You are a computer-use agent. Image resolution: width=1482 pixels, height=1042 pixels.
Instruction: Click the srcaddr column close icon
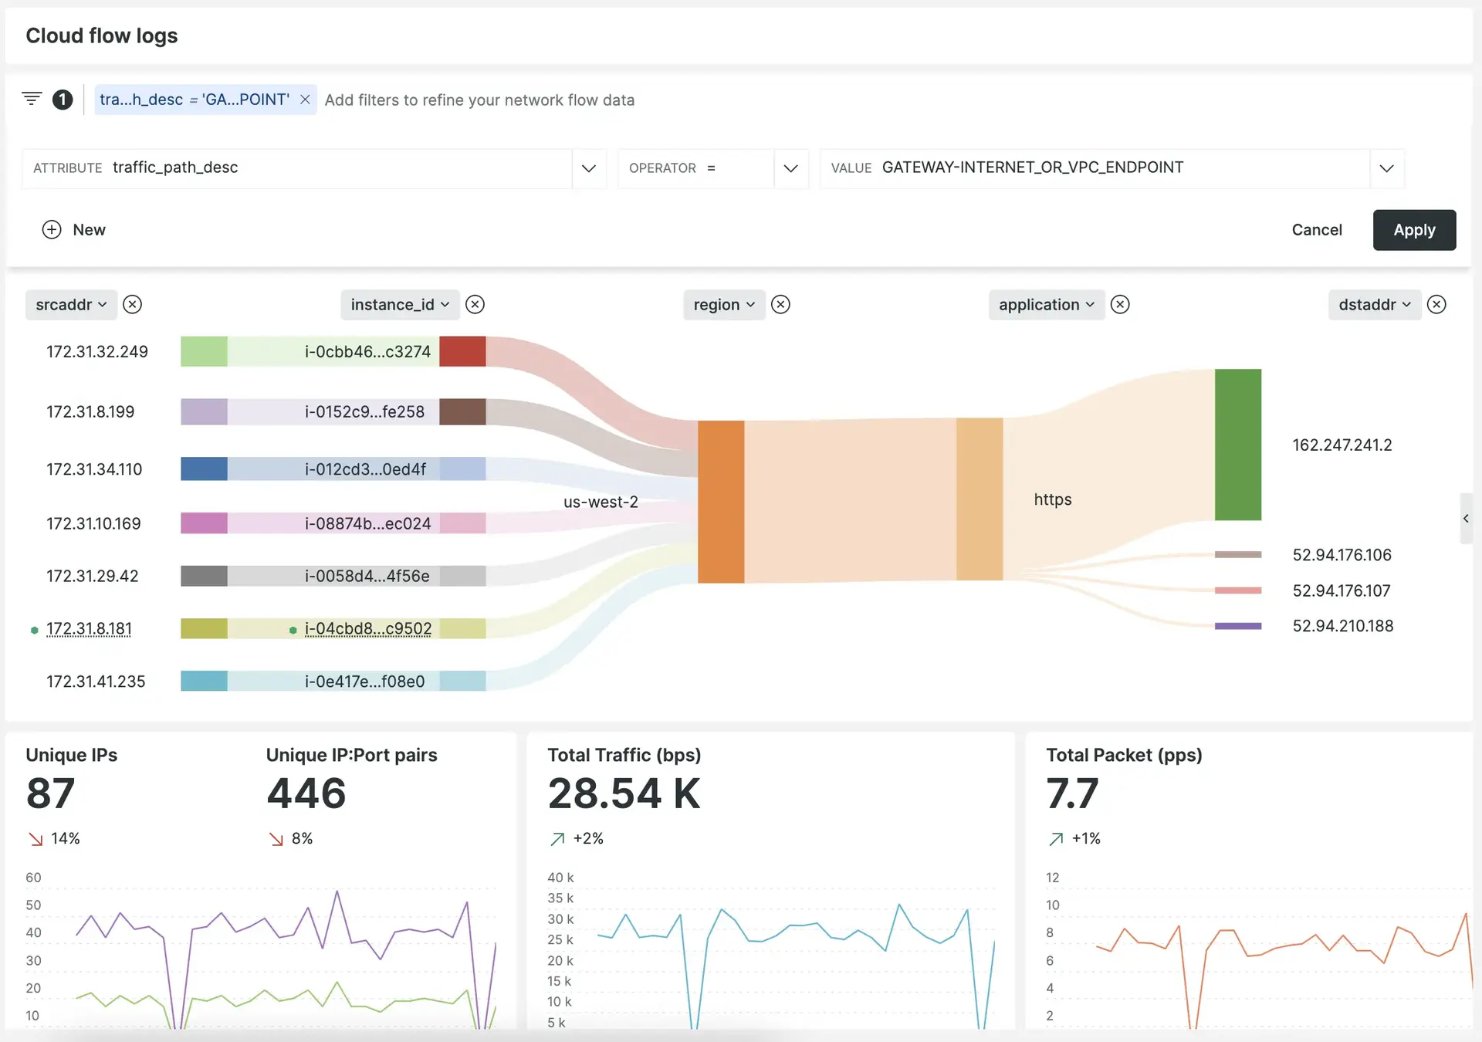[134, 303]
